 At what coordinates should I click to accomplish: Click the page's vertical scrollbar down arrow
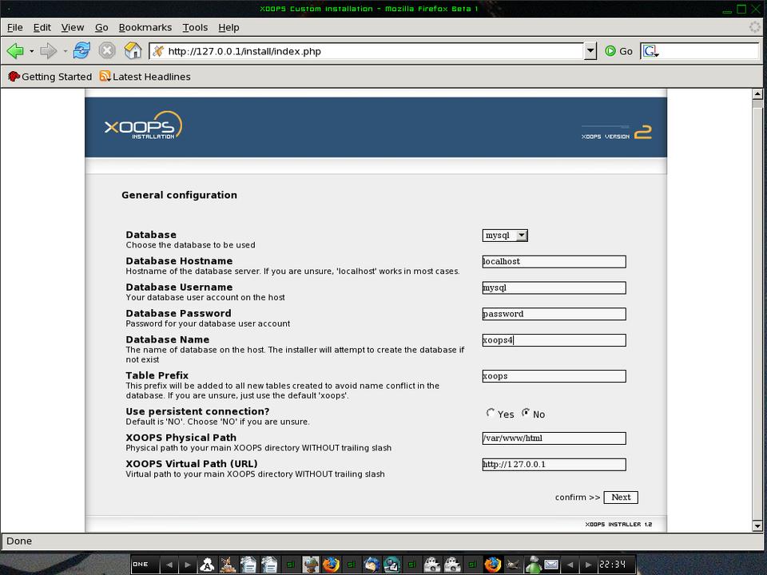tap(757, 525)
